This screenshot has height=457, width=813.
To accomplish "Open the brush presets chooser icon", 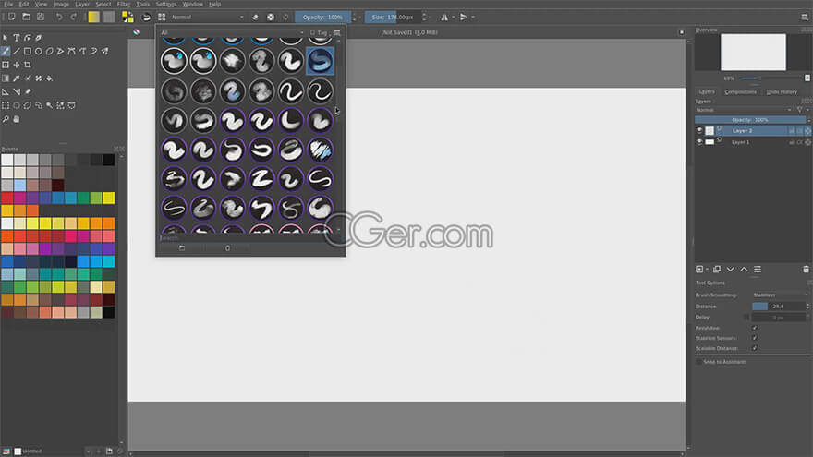I will (x=162, y=18).
